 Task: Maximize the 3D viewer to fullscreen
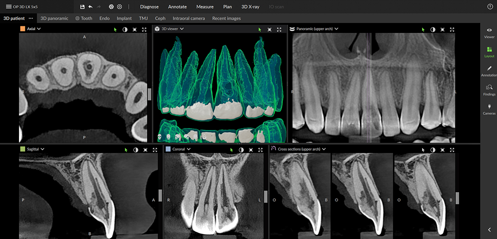(x=279, y=29)
